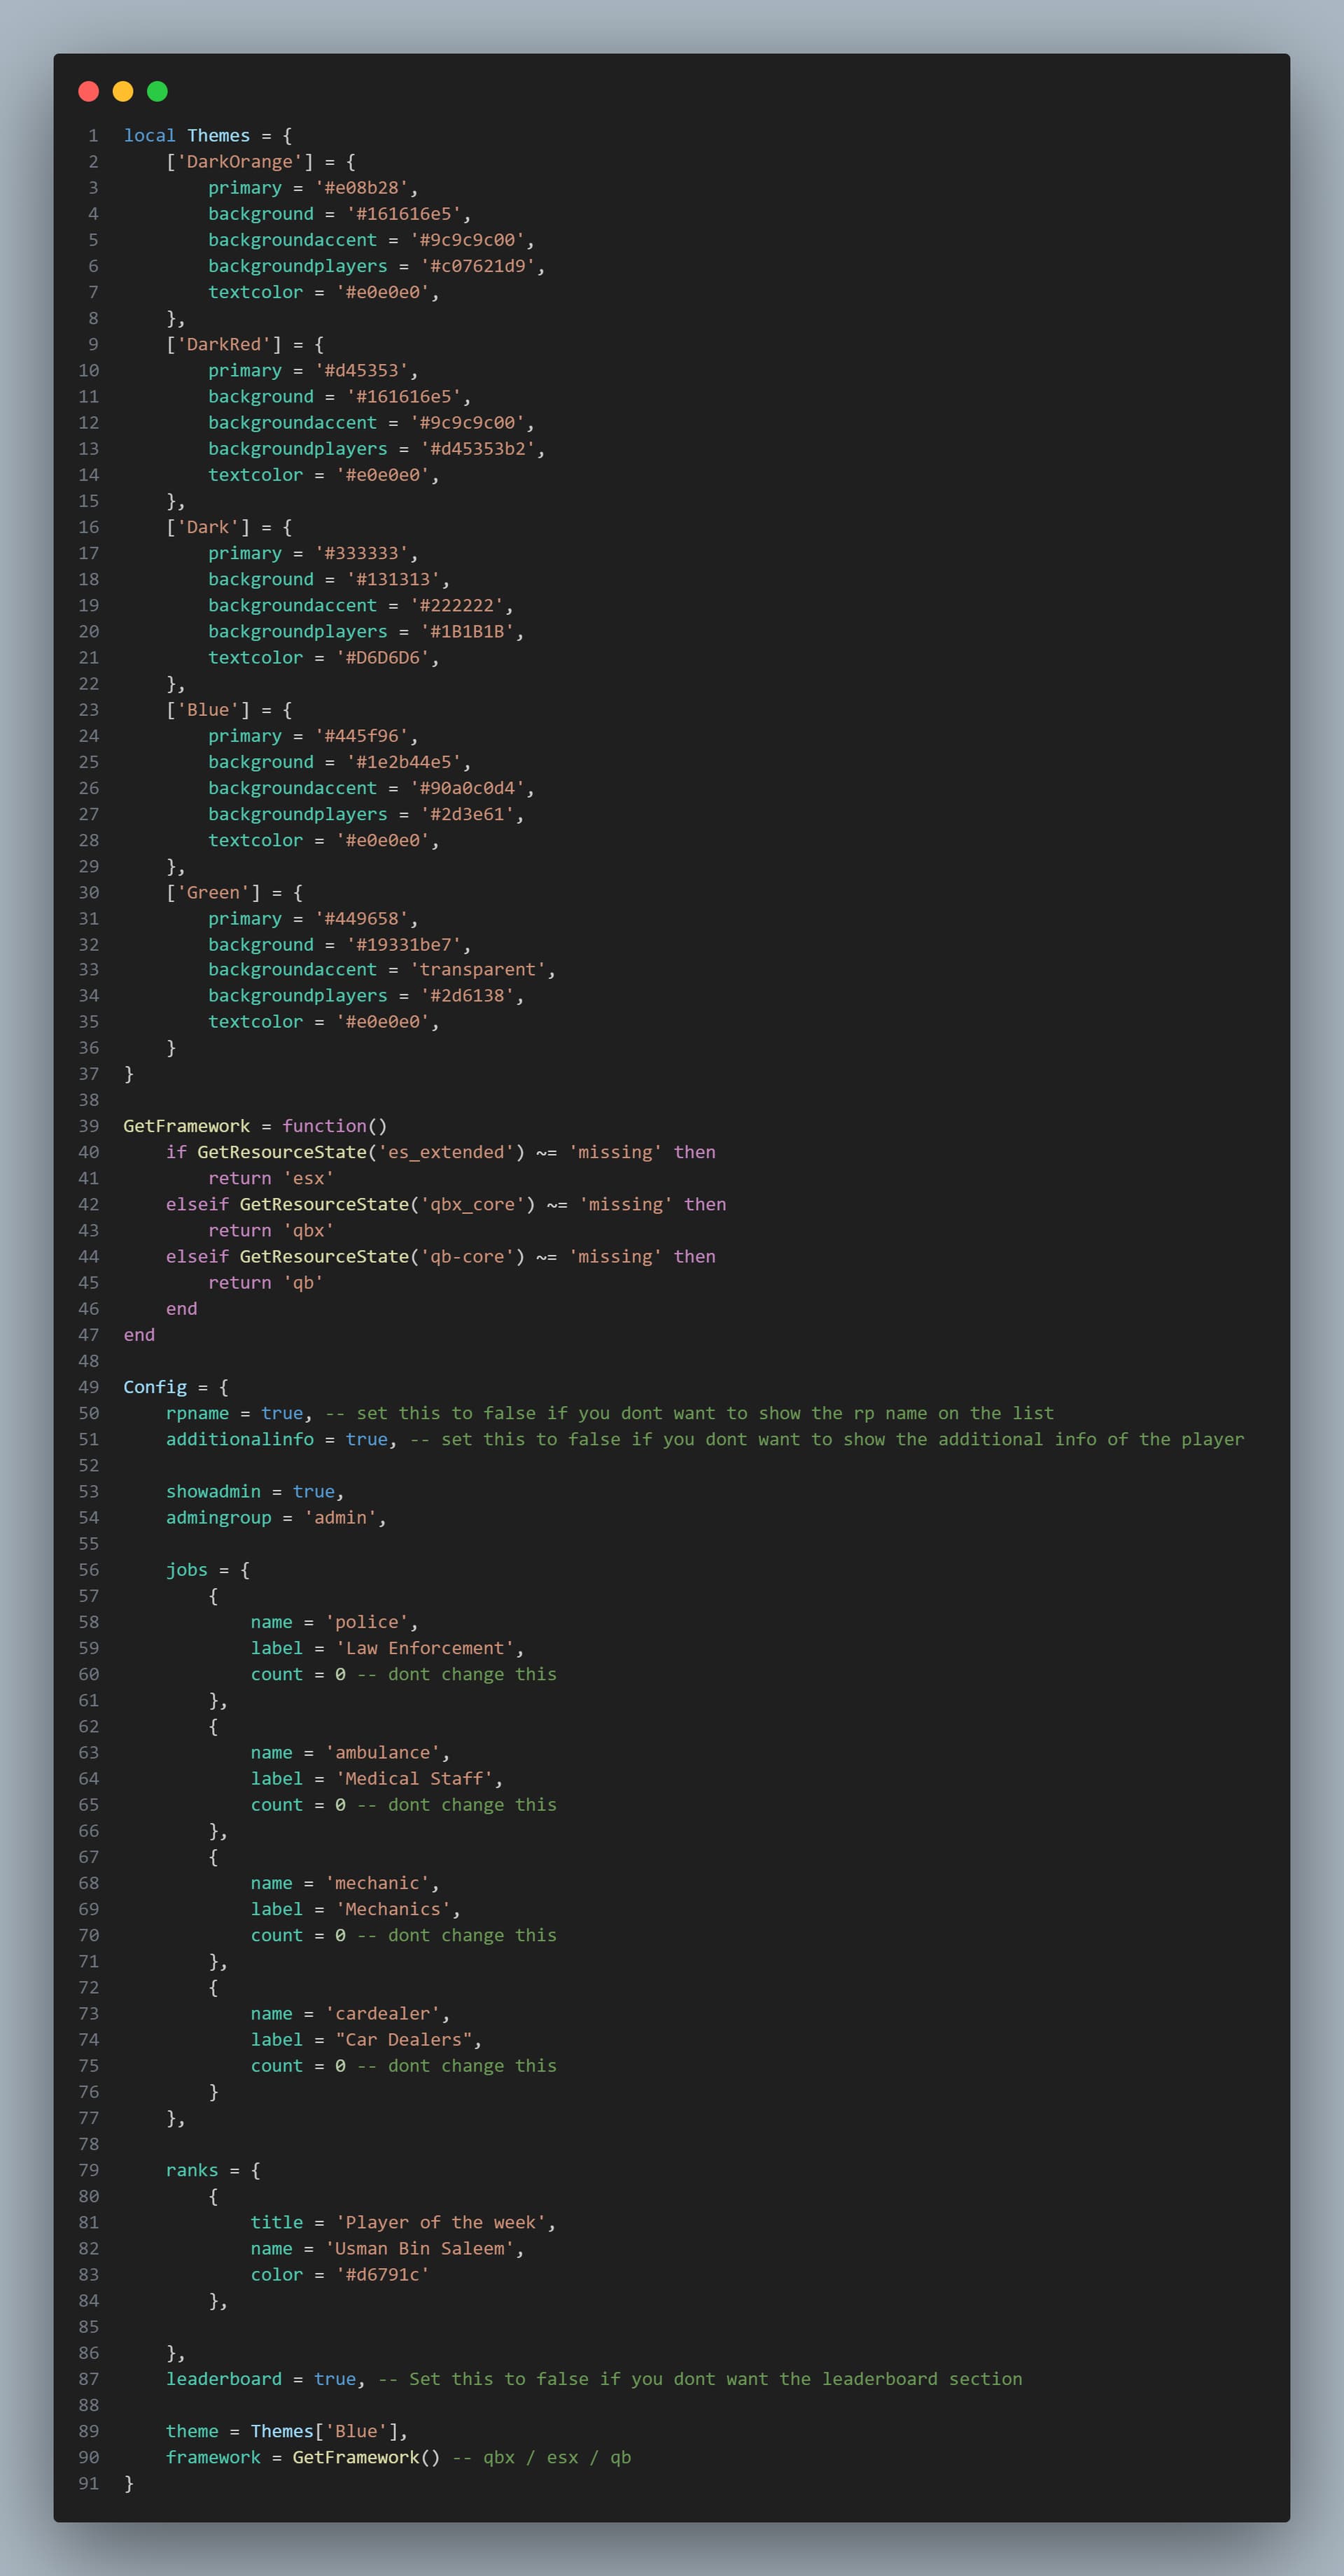Click the 'showadmin' setting key
Image resolution: width=1344 pixels, height=2576 pixels.
(213, 1491)
